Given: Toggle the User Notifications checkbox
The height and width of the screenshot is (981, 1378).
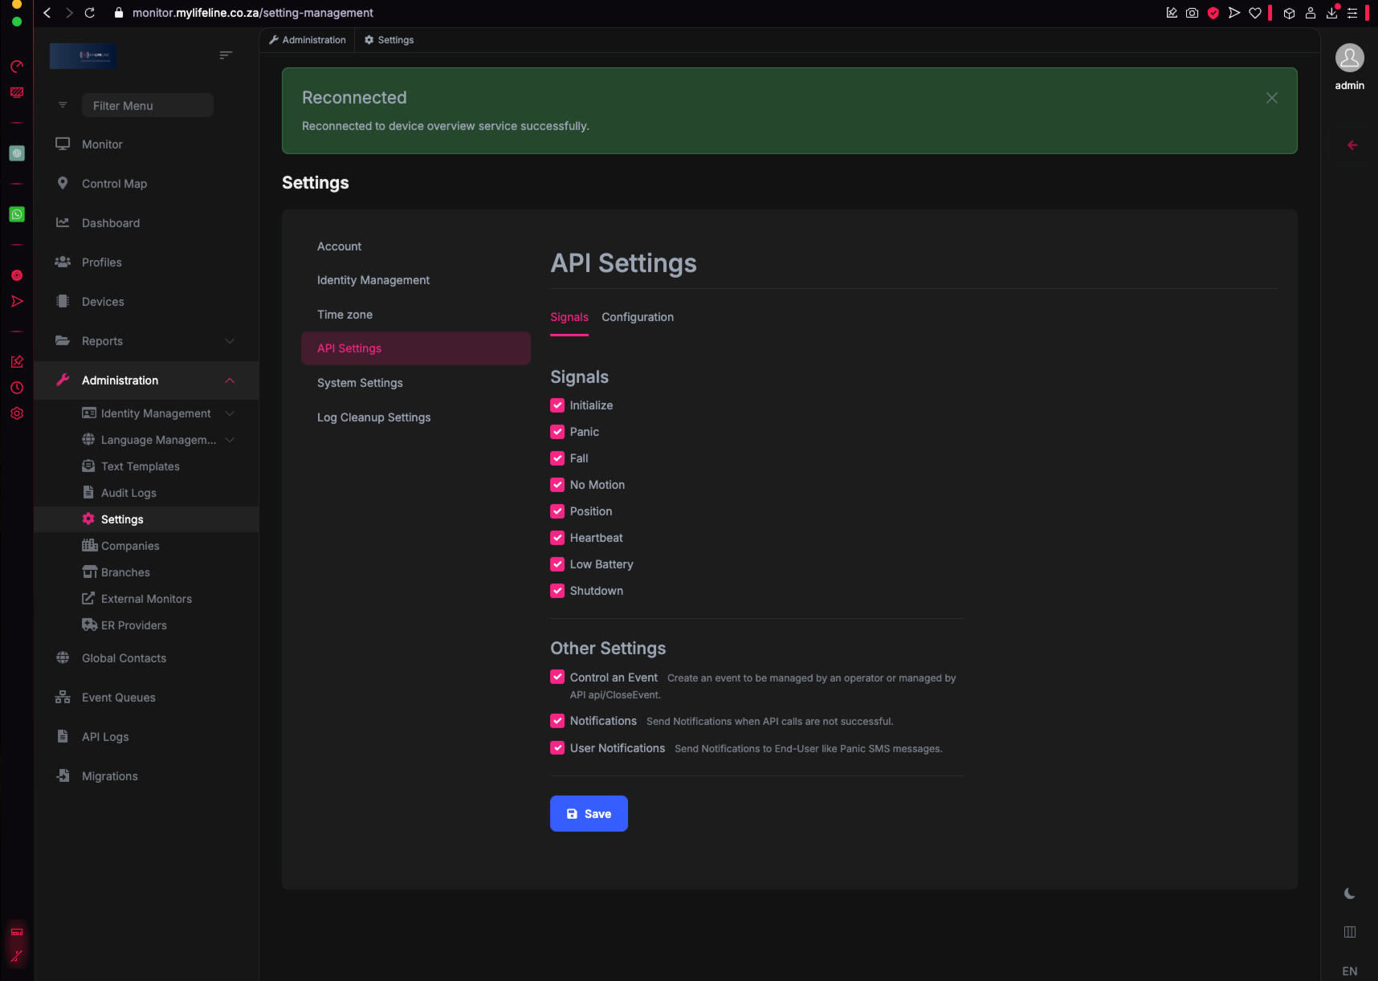Looking at the screenshot, I should (557, 748).
